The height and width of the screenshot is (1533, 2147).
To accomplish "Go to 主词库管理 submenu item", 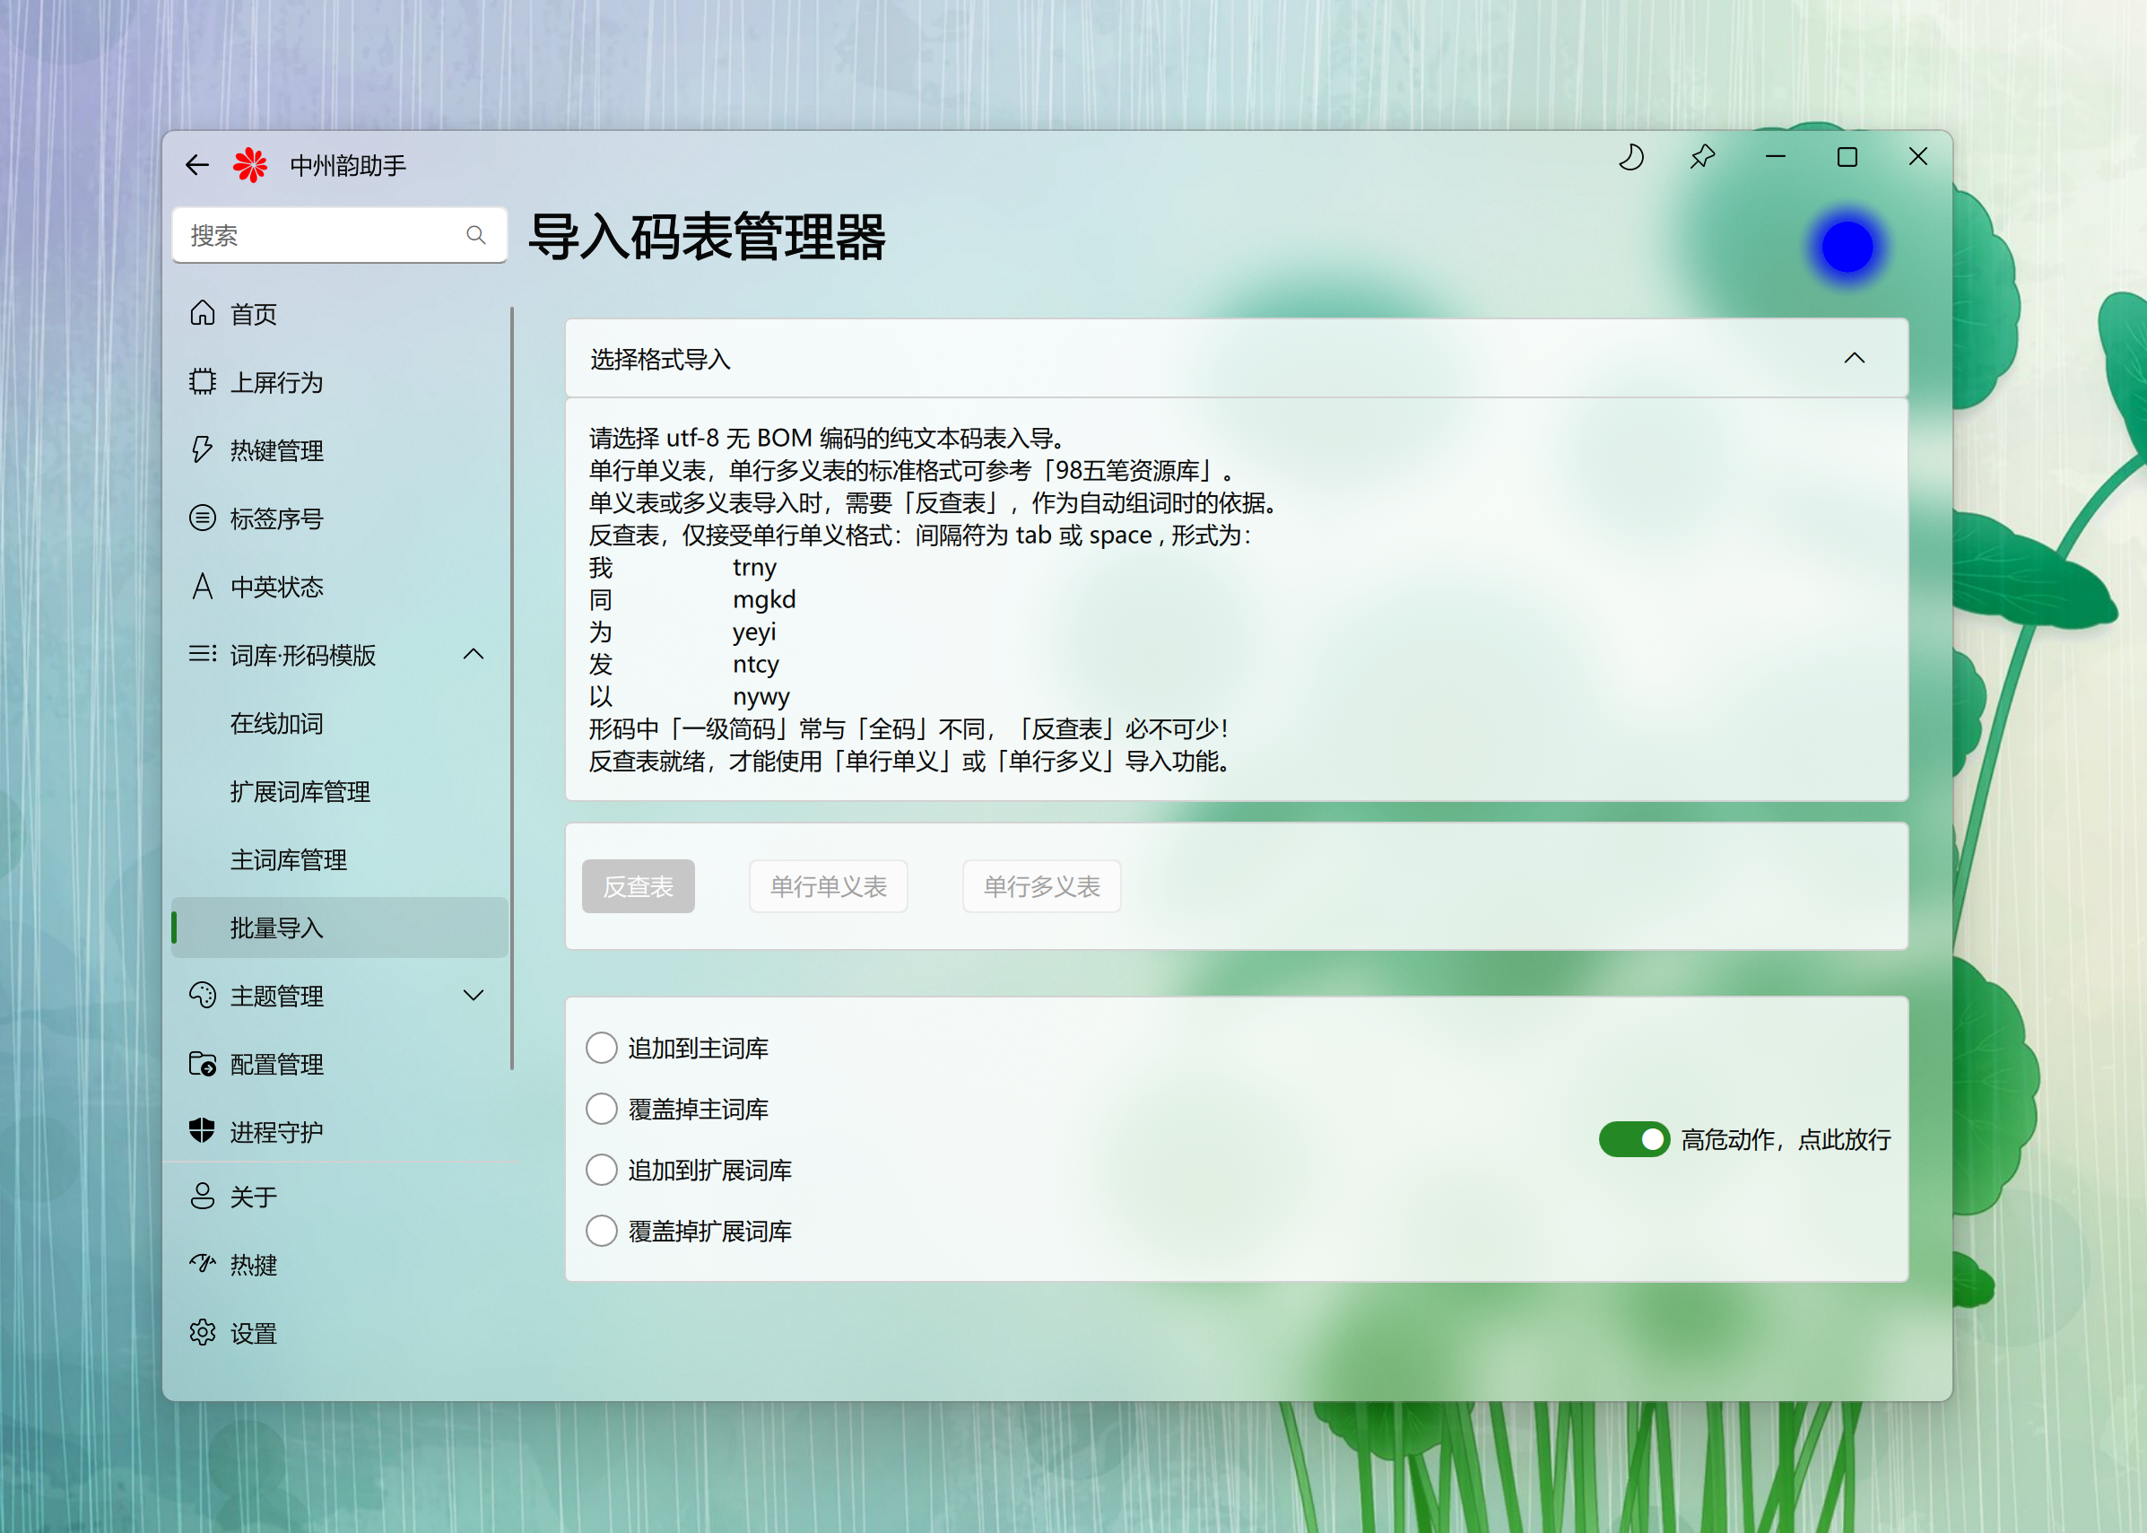I will [289, 859].
